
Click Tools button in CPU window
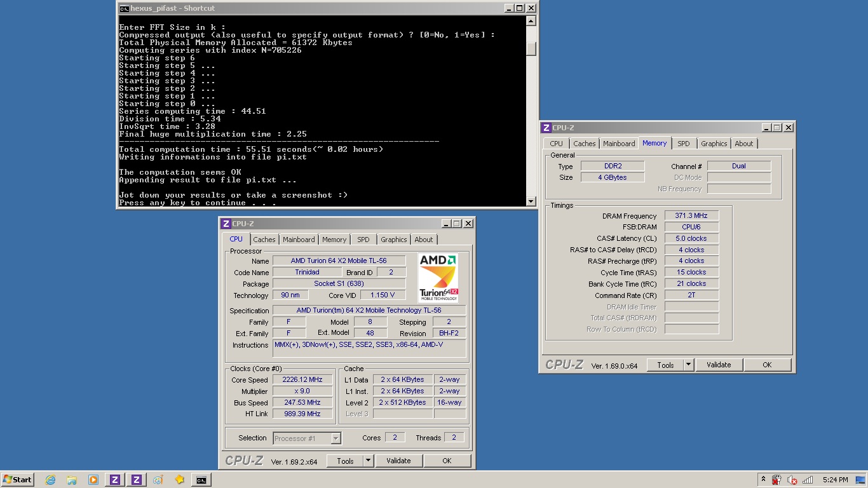(345, 461)
